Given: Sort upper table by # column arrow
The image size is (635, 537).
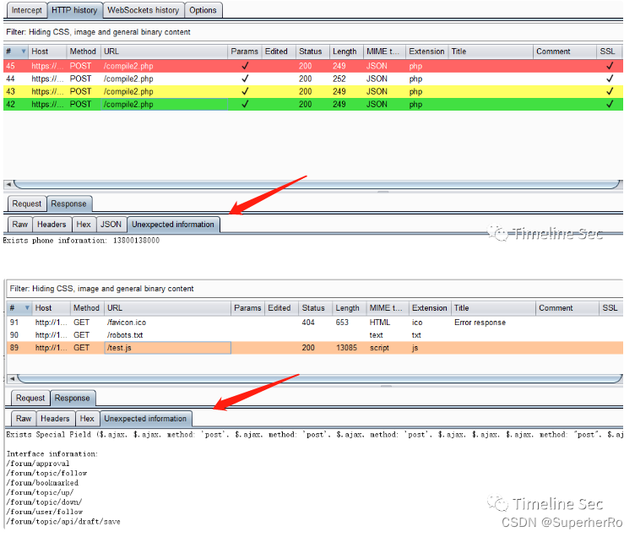Looking at the screenshot, I should [x=24, y=52].
